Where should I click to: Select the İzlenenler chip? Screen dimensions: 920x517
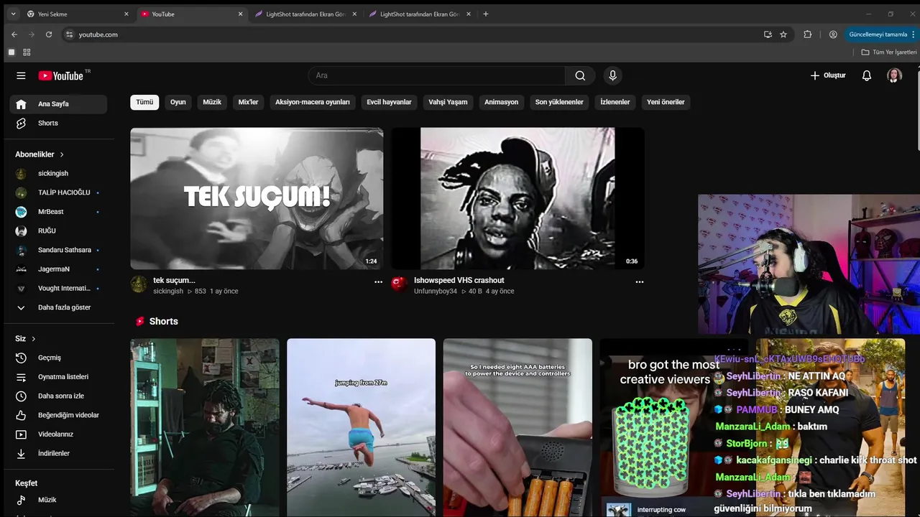click(x=615, y=102)
